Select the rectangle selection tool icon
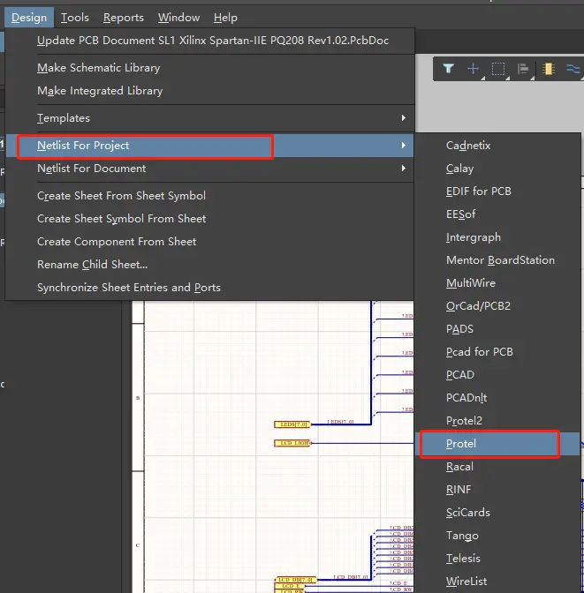Image resolution: width=584 pixels, height=593 pixels. (498, 69)
